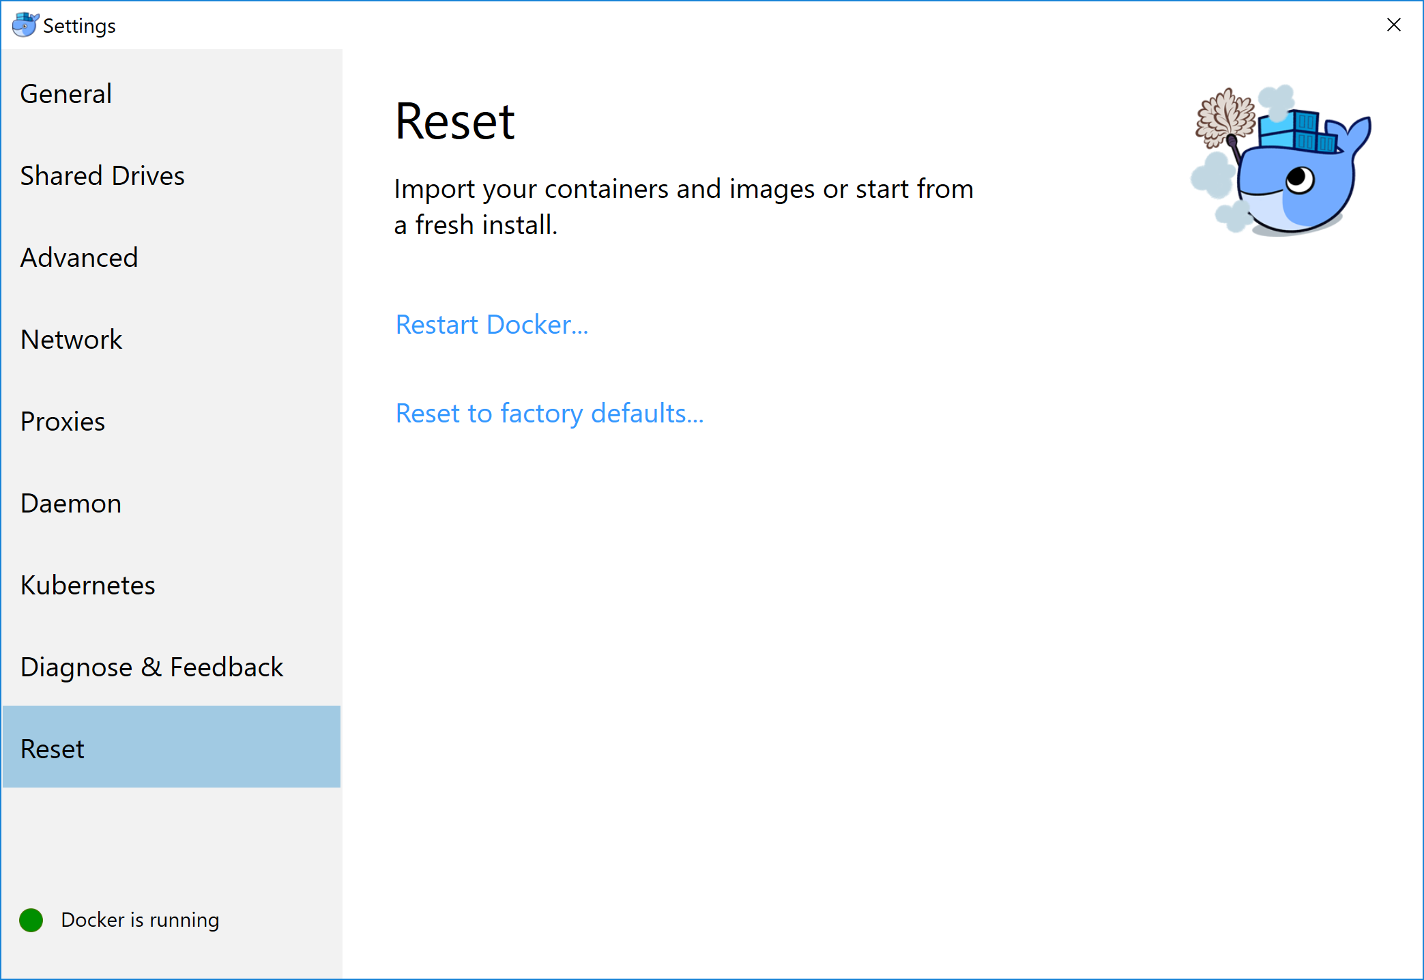Open the General settings section
Viewport: 1424px width, 980px height.
[66, 93]
